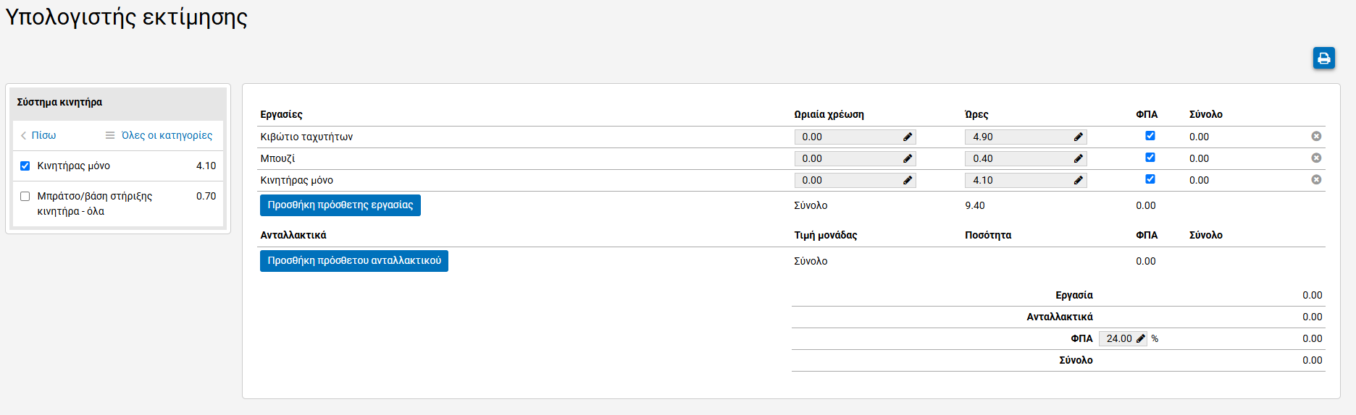Screen dimensions: 1356x415
Task: Click Προσθήκη πρόσθετης εργασίας button
Action: pyautogui.click(x=340, y=205)
